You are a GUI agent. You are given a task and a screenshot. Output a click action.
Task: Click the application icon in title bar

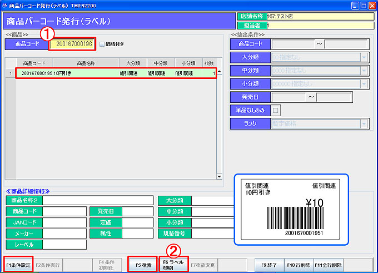pos(5,5)
